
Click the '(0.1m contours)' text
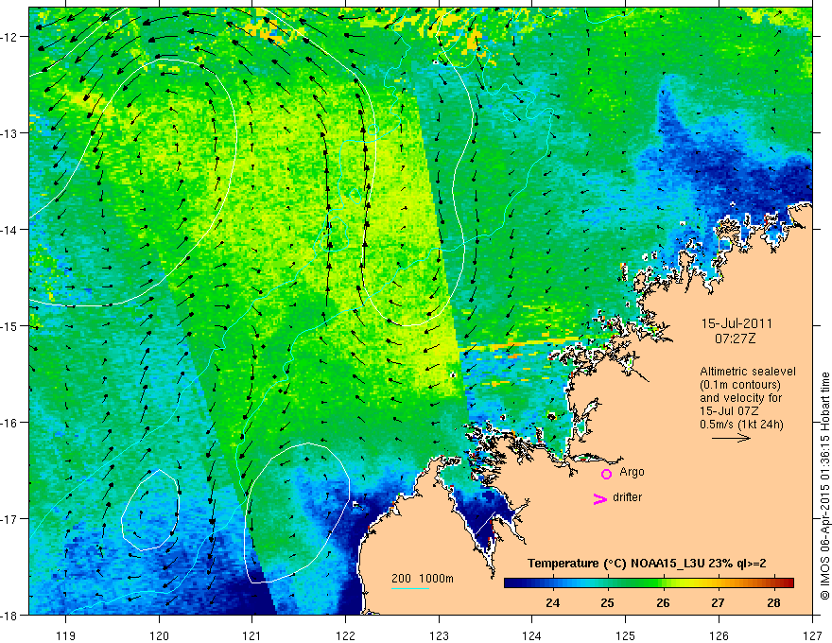click(740, 385)
